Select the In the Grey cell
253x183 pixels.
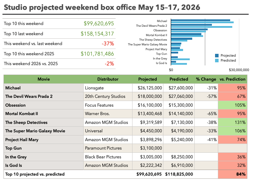point(44,157)
